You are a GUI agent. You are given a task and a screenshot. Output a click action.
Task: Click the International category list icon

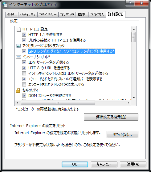18,57
